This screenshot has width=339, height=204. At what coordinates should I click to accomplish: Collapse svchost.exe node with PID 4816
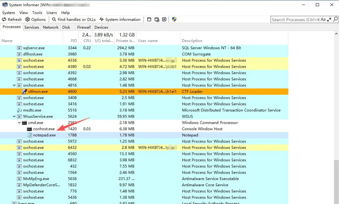[14, 85]
